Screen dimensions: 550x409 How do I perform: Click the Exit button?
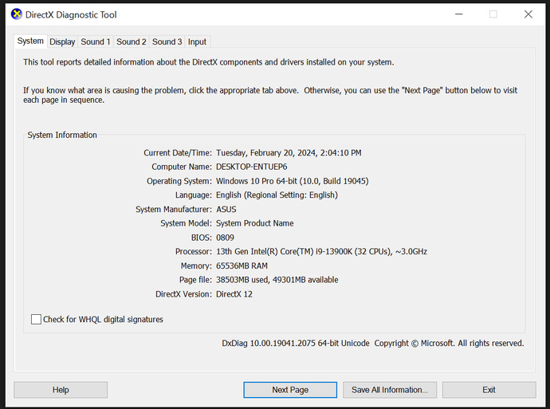coord(489,390)
